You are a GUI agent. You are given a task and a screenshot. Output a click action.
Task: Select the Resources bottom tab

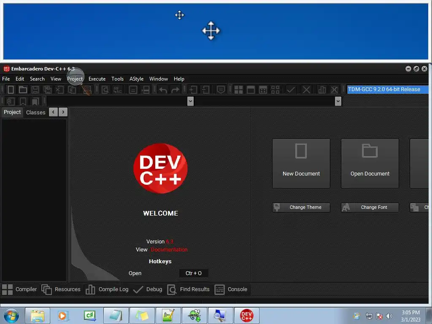(61, 289)
